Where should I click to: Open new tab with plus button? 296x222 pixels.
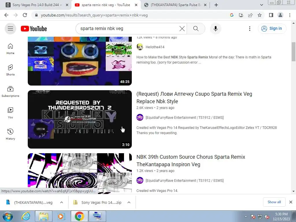coord(216,5)
